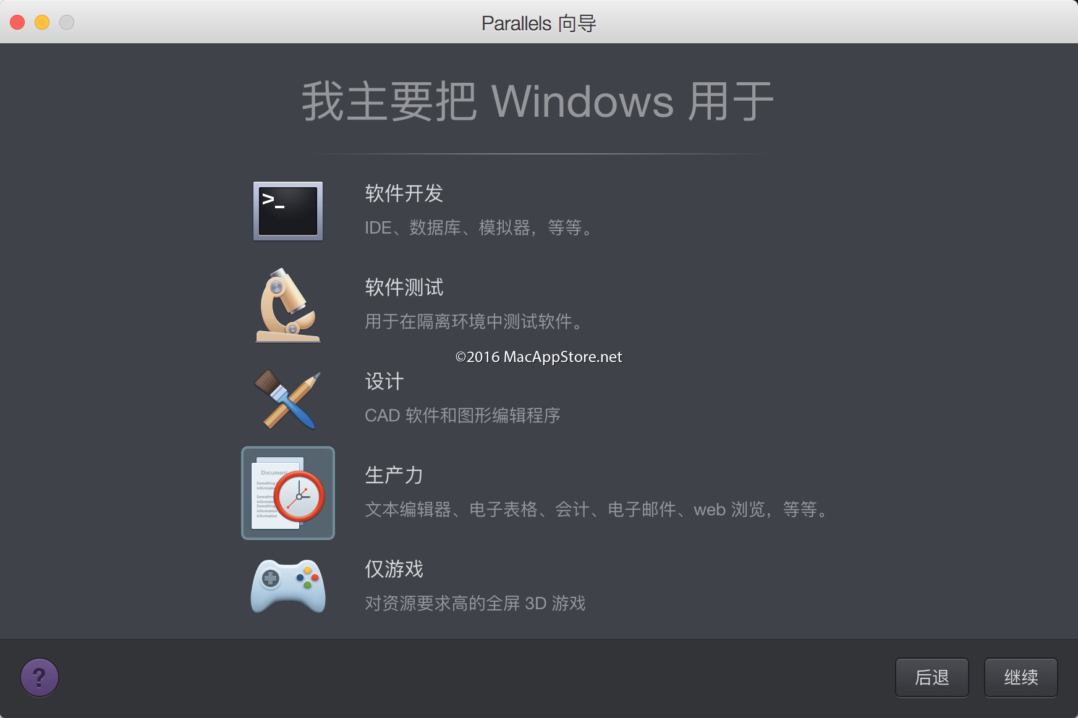Click the 继续 button to proceed
This screenshot has height=718, width=1078.
[x=1021, y=677]
